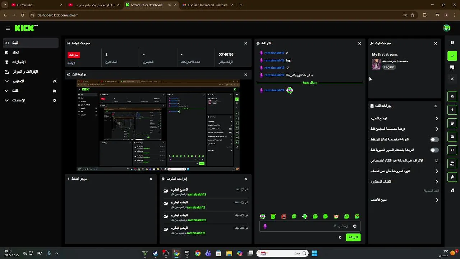
Task: Open the emoji picker in chat input
Action: 355,226
